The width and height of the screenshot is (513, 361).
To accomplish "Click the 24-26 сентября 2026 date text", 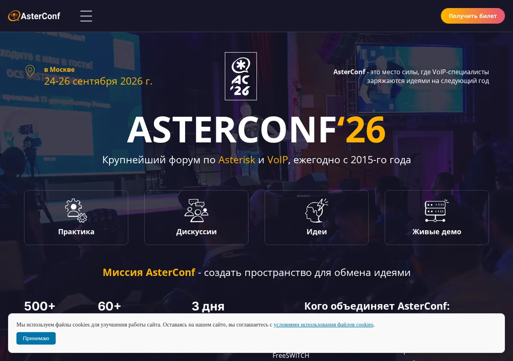I will pos(98,81).
